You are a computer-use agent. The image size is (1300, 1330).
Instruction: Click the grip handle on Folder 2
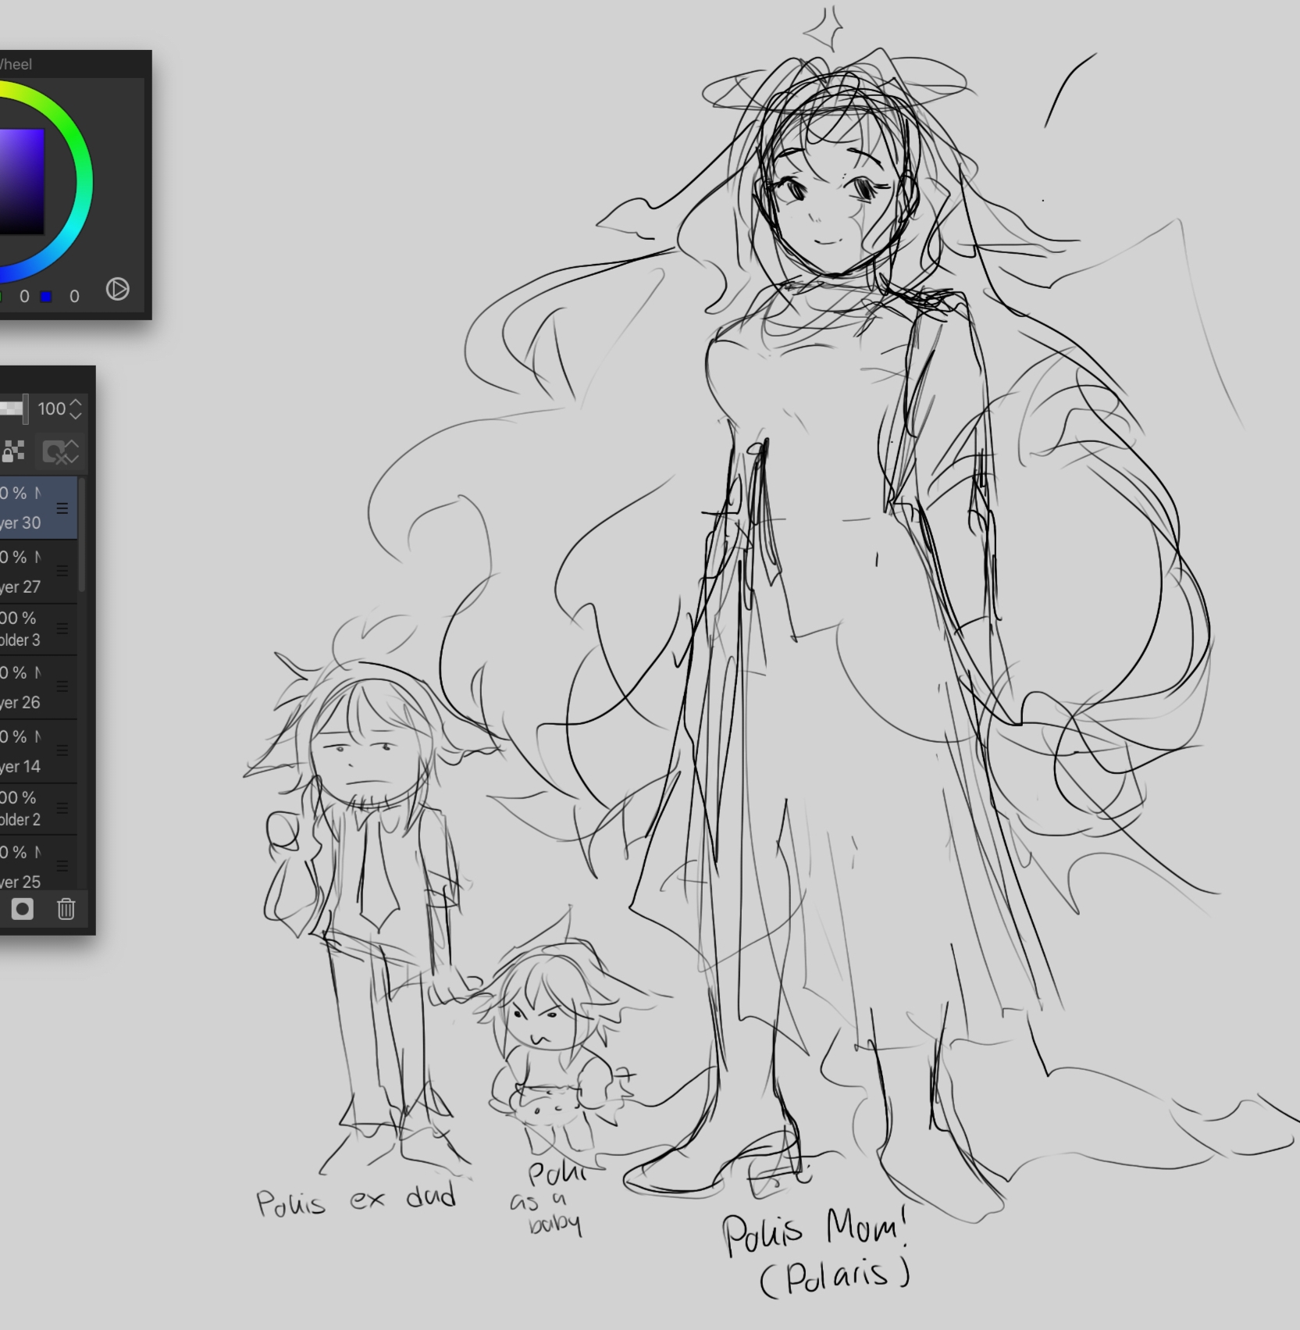pyautogui.click(x=62, y=808)
